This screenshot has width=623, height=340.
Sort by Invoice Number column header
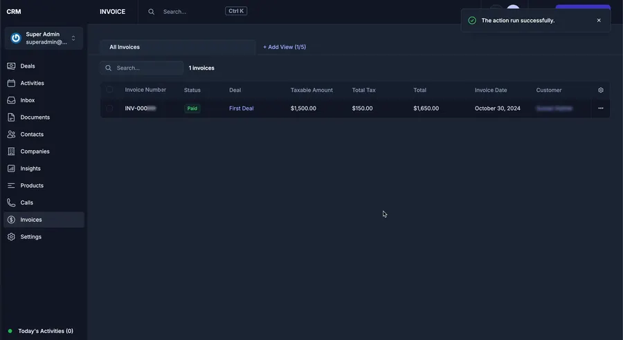click(x=145, y=90)
